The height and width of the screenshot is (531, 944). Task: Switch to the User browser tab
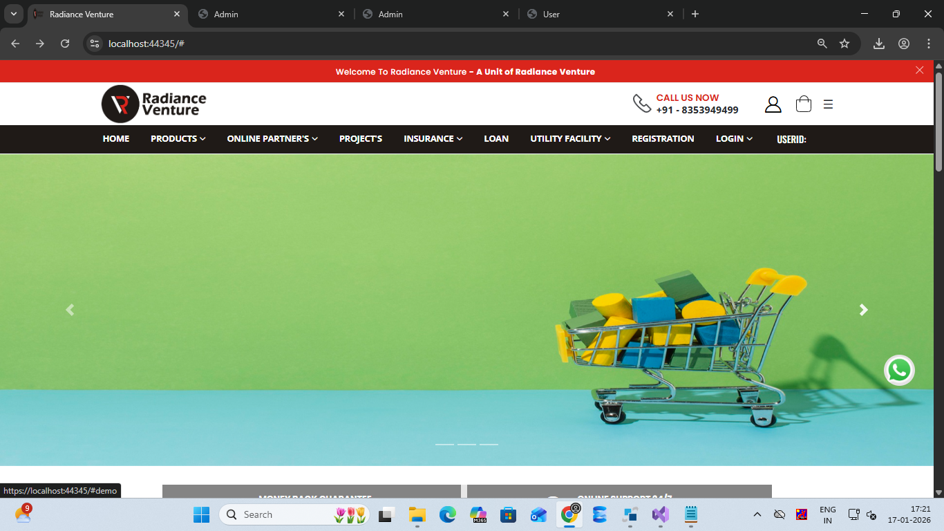[x=599, y=14]
